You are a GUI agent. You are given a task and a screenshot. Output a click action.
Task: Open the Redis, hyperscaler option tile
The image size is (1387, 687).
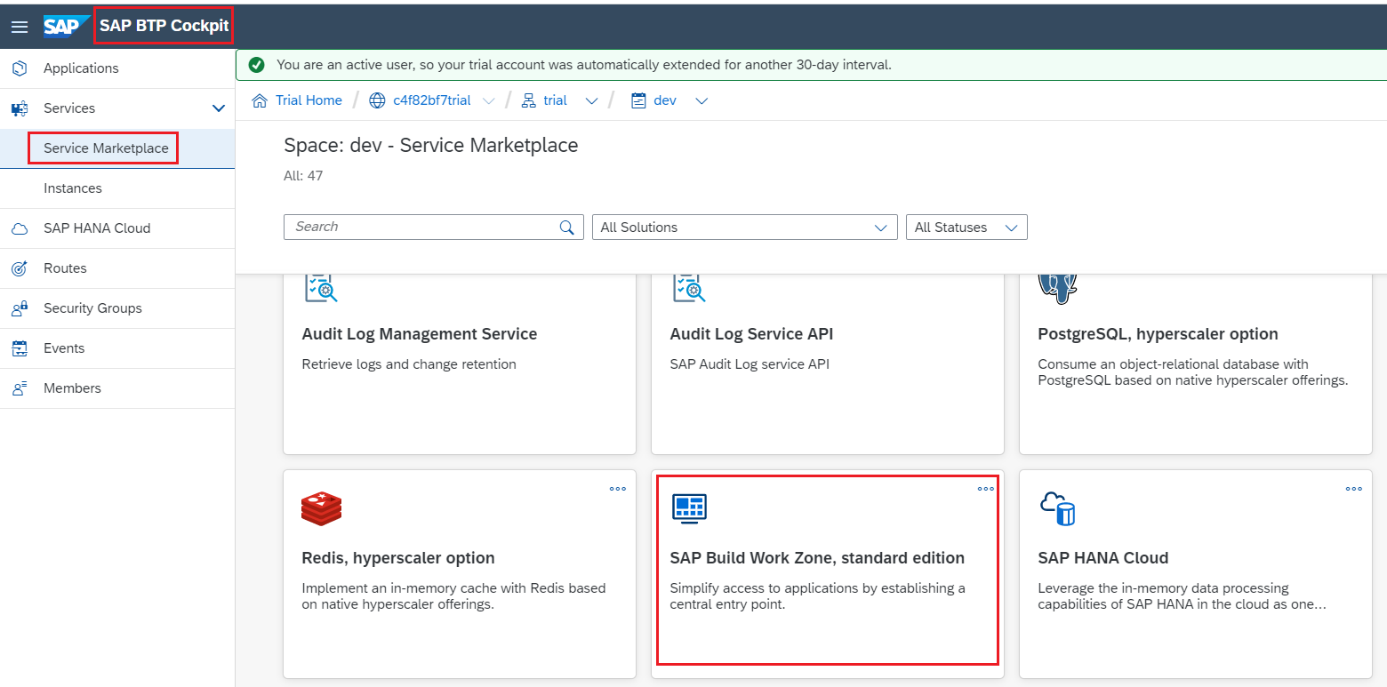(460, 574)
